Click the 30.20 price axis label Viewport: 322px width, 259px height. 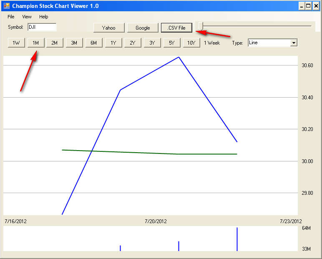[x=307, y=129]
